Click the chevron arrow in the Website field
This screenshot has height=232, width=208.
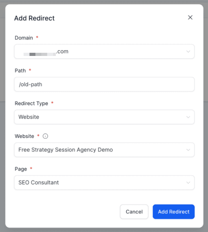point(188,150)
